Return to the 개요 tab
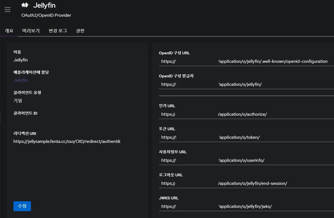Image resolution: width=334 pixels, height=218 pixels. pos(8,30)
